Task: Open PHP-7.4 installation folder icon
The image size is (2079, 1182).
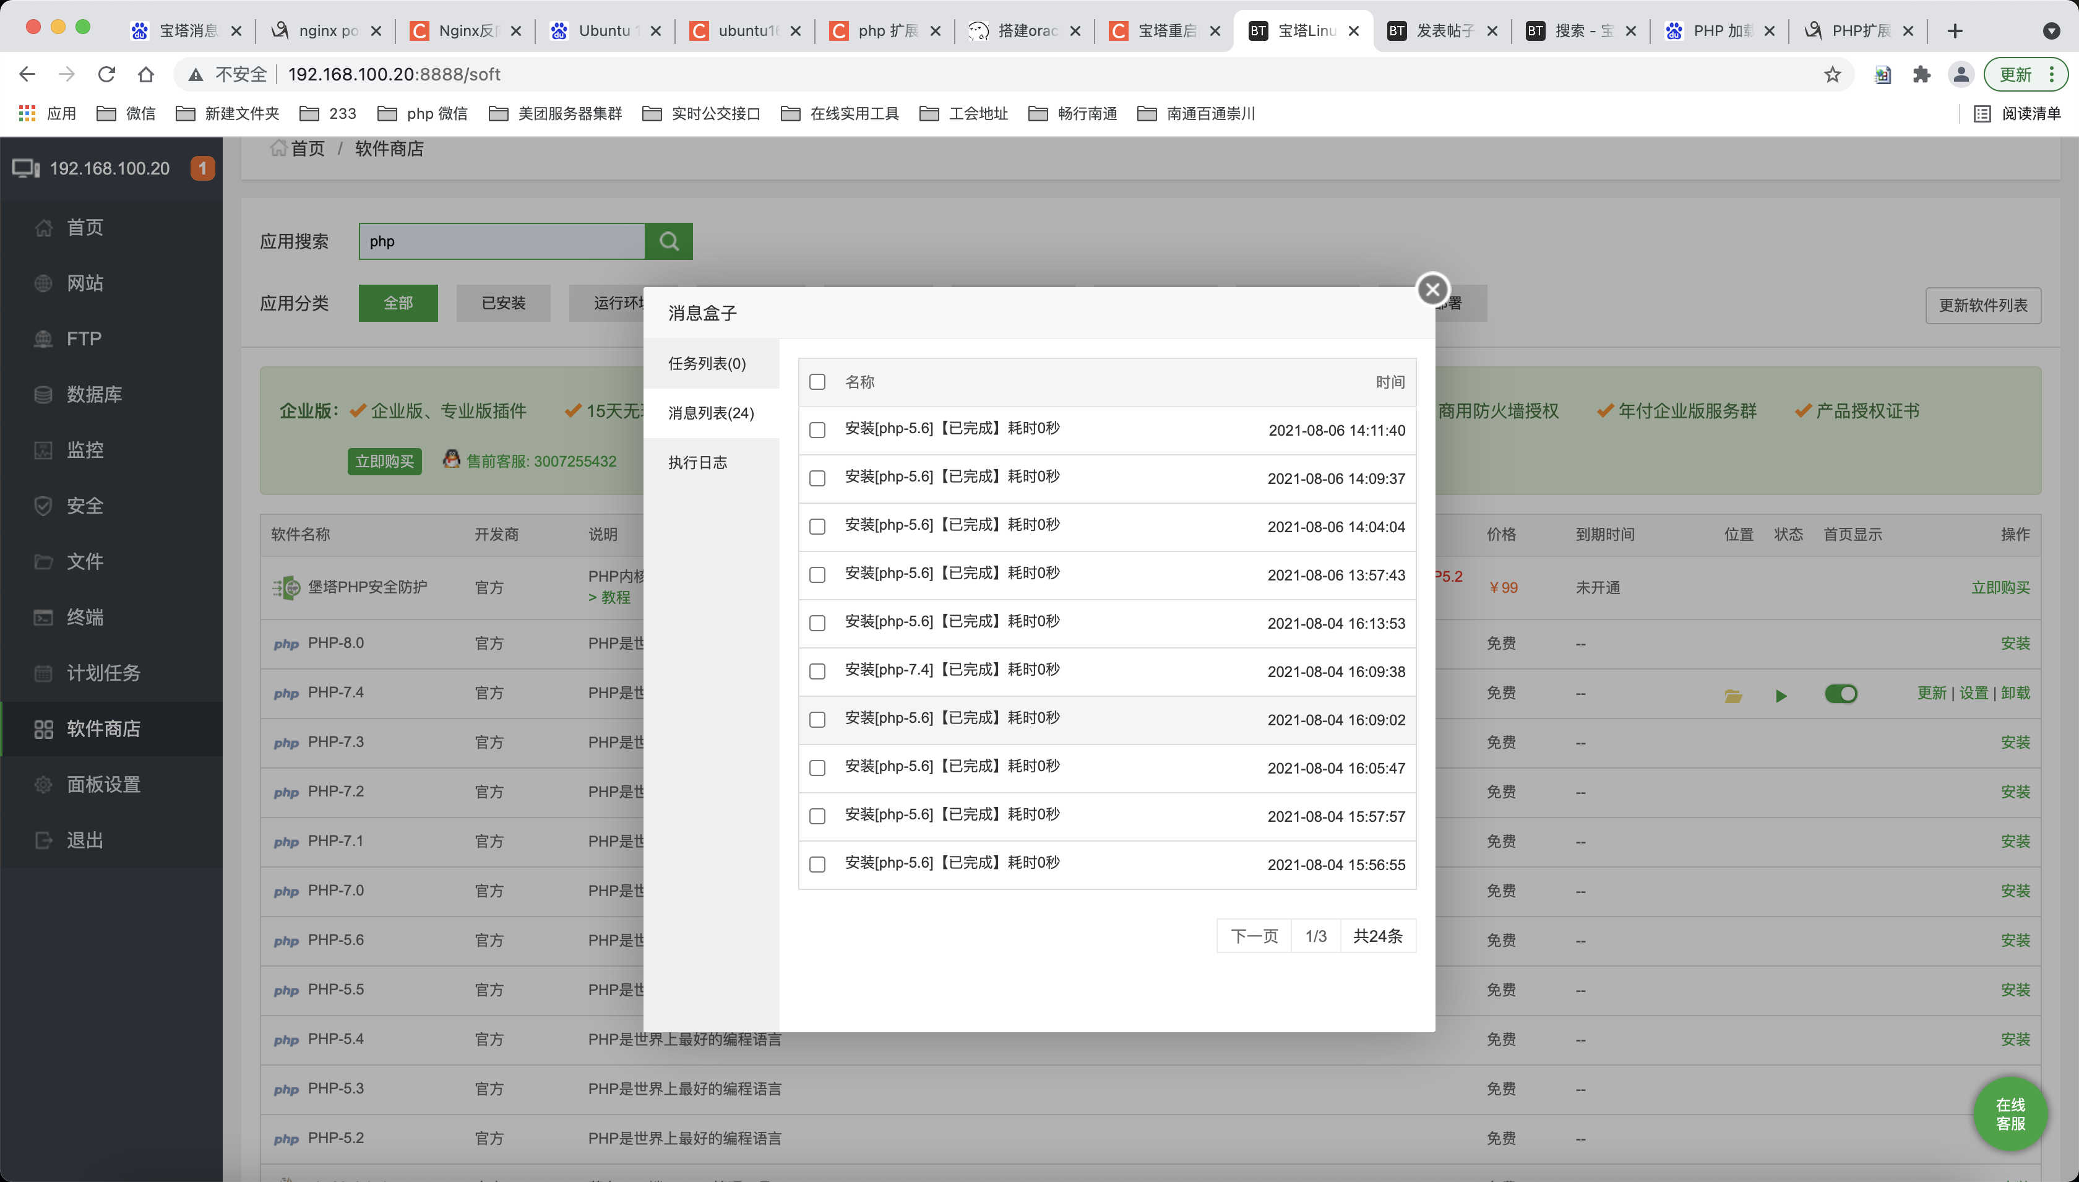Action: pos(1732,695)
